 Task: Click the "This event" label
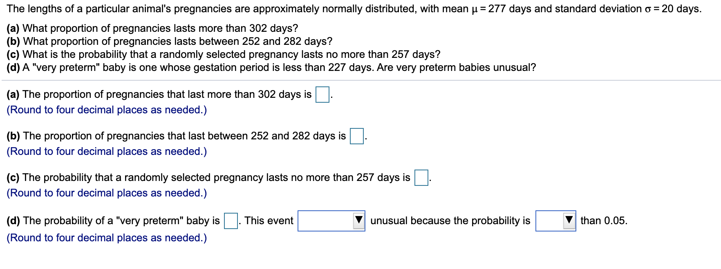tap(269, 221)
